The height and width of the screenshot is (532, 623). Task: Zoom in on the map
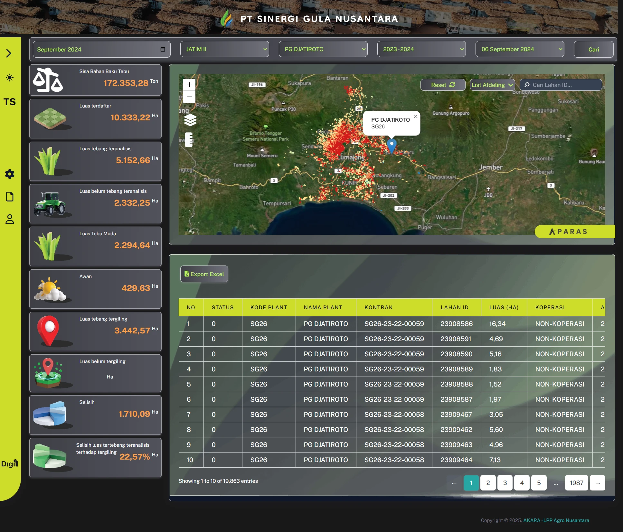pyautogui.click(x=189, y=85)
